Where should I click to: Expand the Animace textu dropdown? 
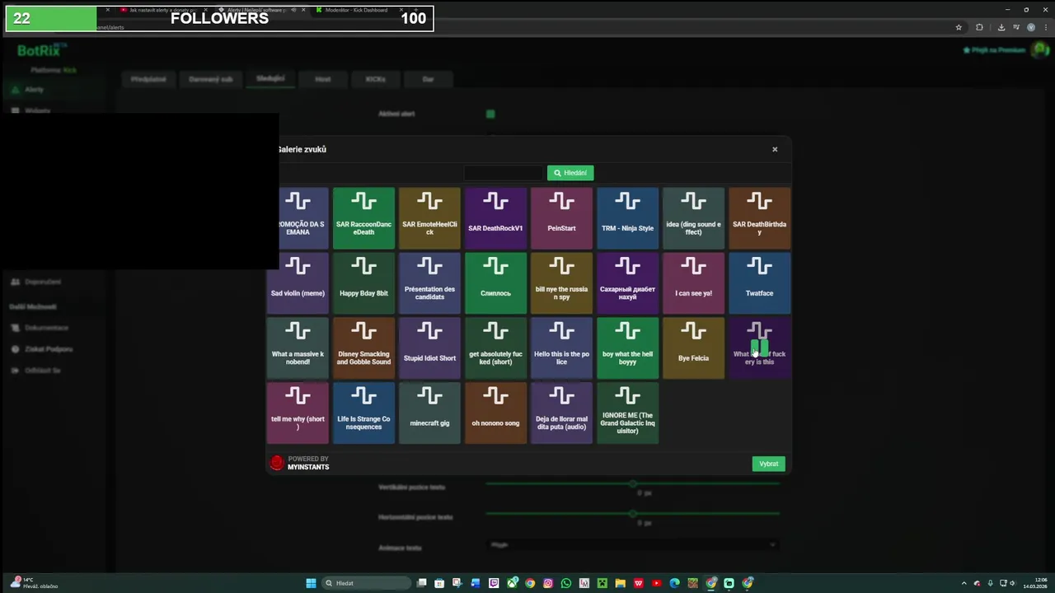(632, 544)
